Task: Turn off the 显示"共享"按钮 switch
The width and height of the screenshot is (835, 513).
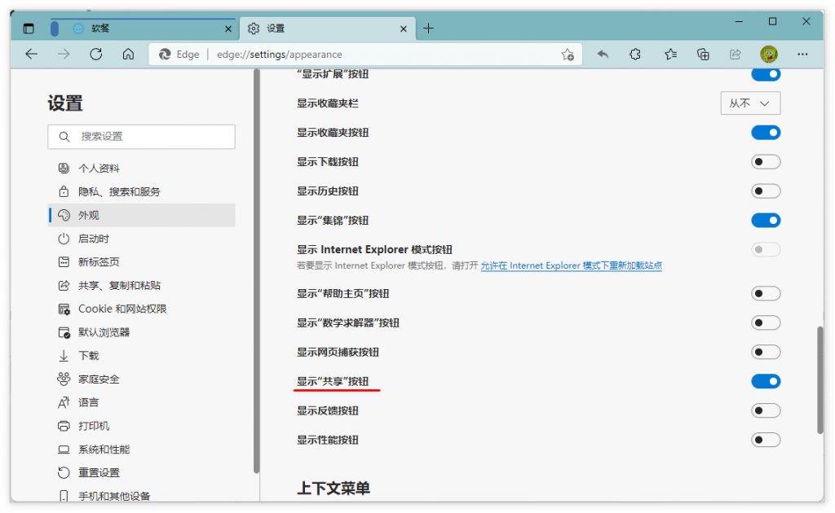Action: coord(765,381)
